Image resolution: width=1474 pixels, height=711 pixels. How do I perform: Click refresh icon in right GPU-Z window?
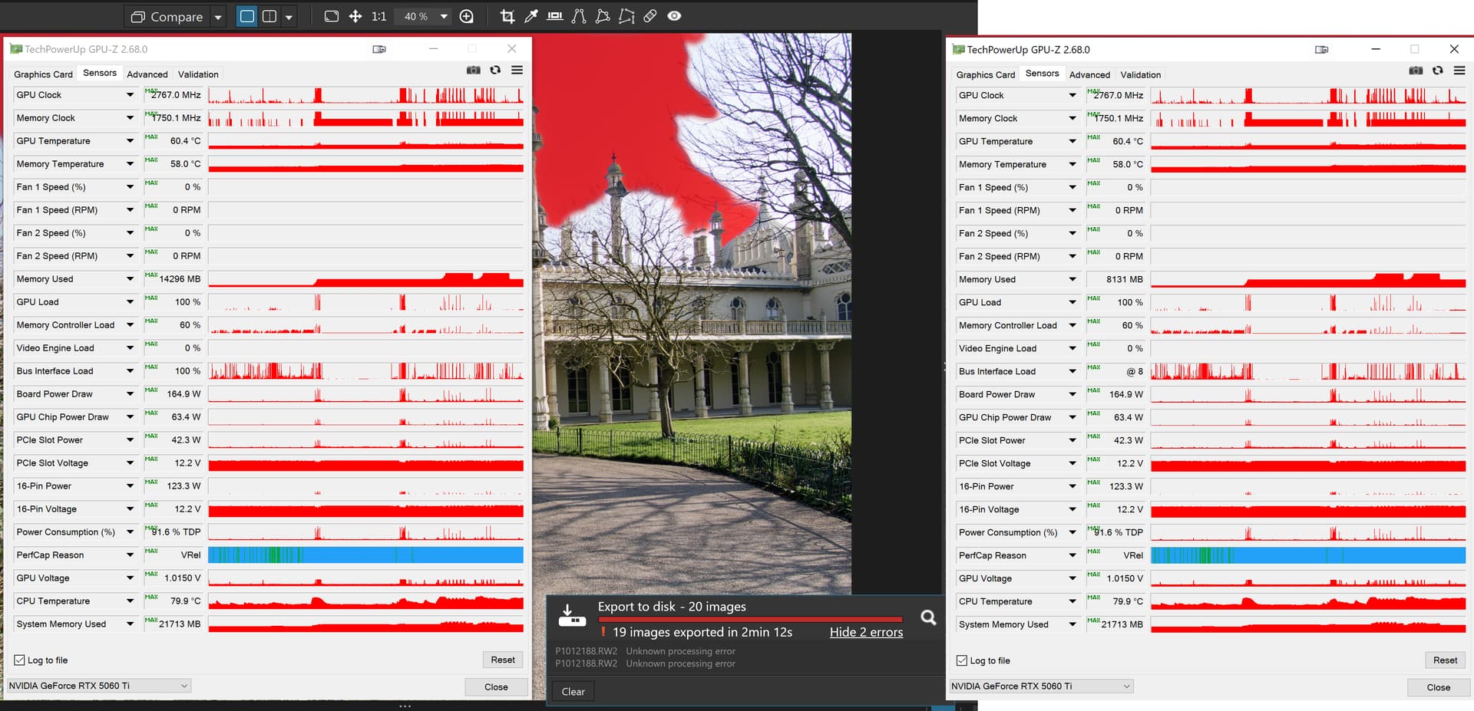point(1437,71)
